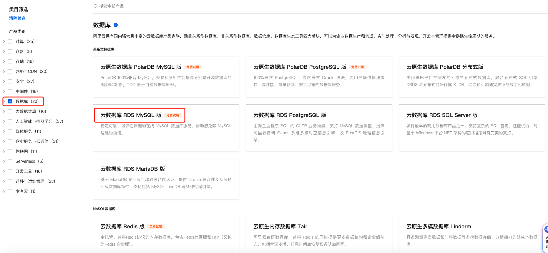Viewport: 548px width, 253px height.
Task: Open the floating assistant widget at right edge
Action: 545,238
